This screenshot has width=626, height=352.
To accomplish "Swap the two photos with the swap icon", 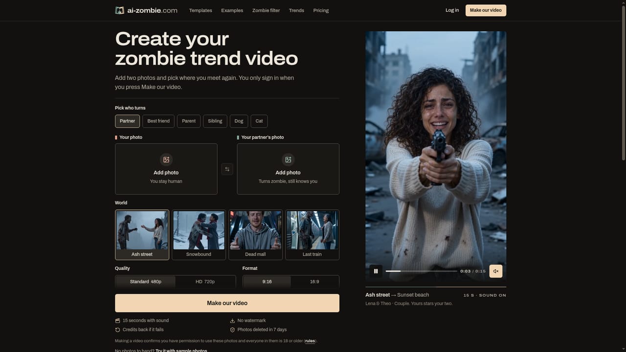I will tap(227, 169).
